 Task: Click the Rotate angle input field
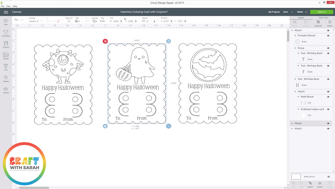click(150, 21)
